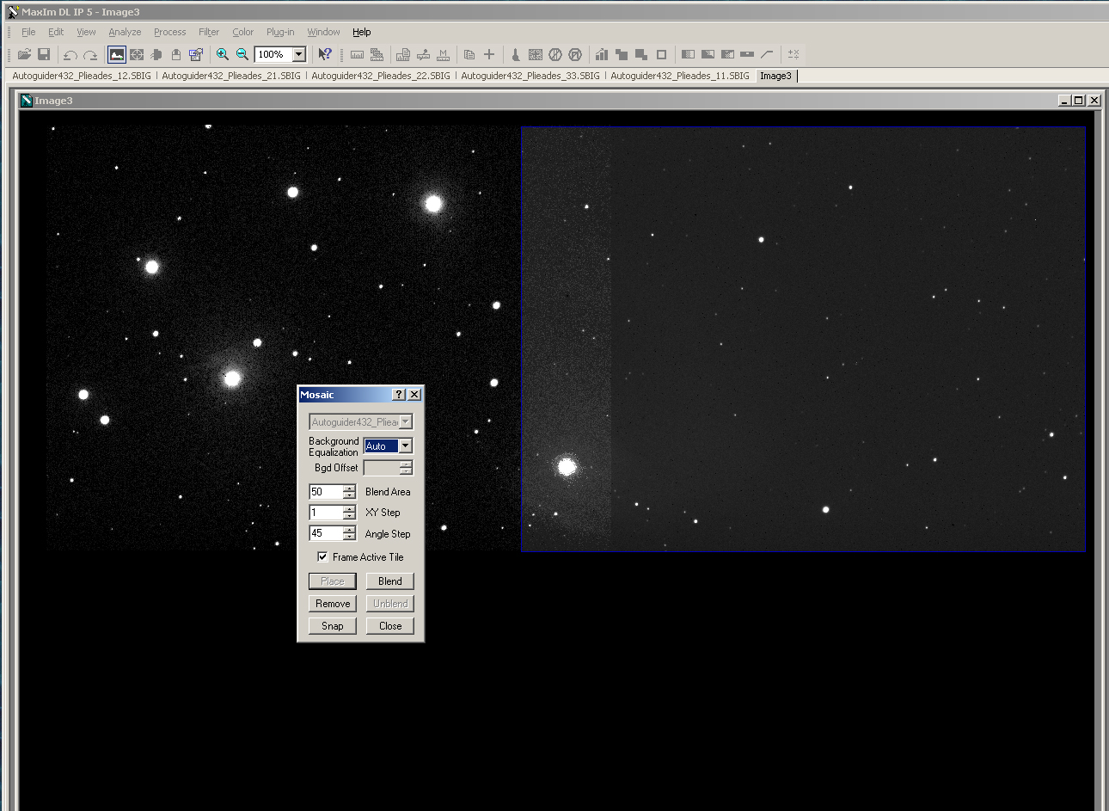Viewport: 1109px width, 811px height.
Task: Open the Background Equalization dropdown
Action: tap(405, 445)
